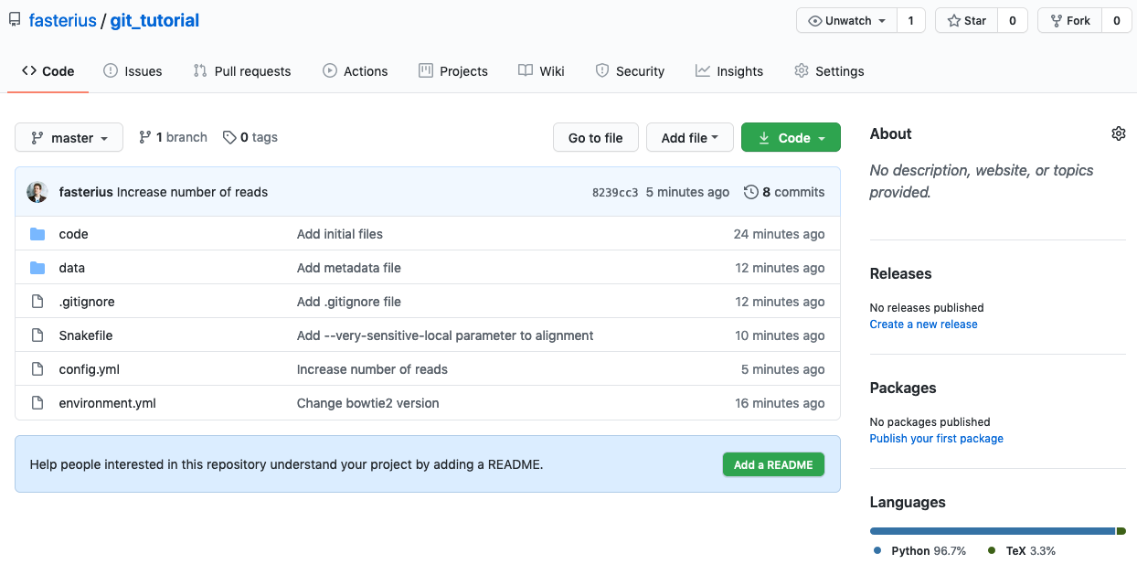Click Create a new release link

[x=924, y=325]
